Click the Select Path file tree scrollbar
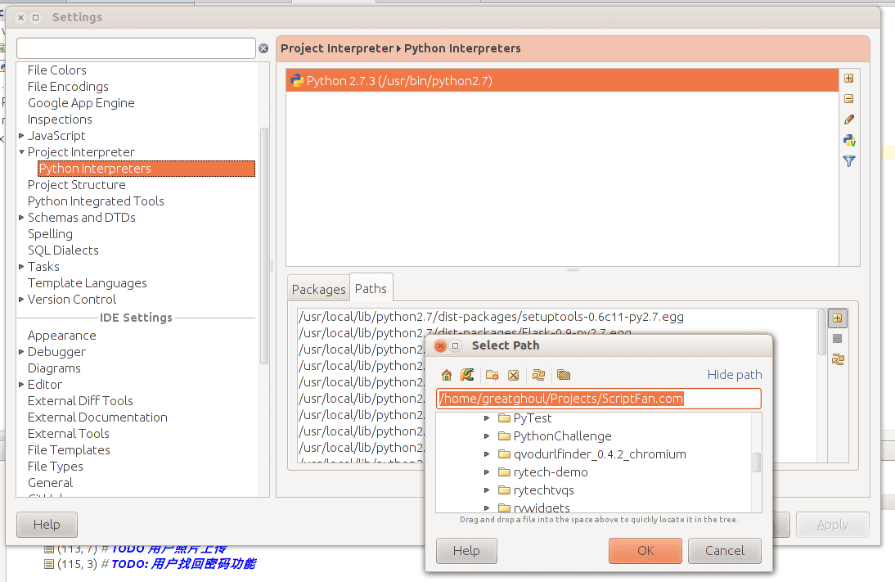Viewport: 895px width, 582px height. 756,462
